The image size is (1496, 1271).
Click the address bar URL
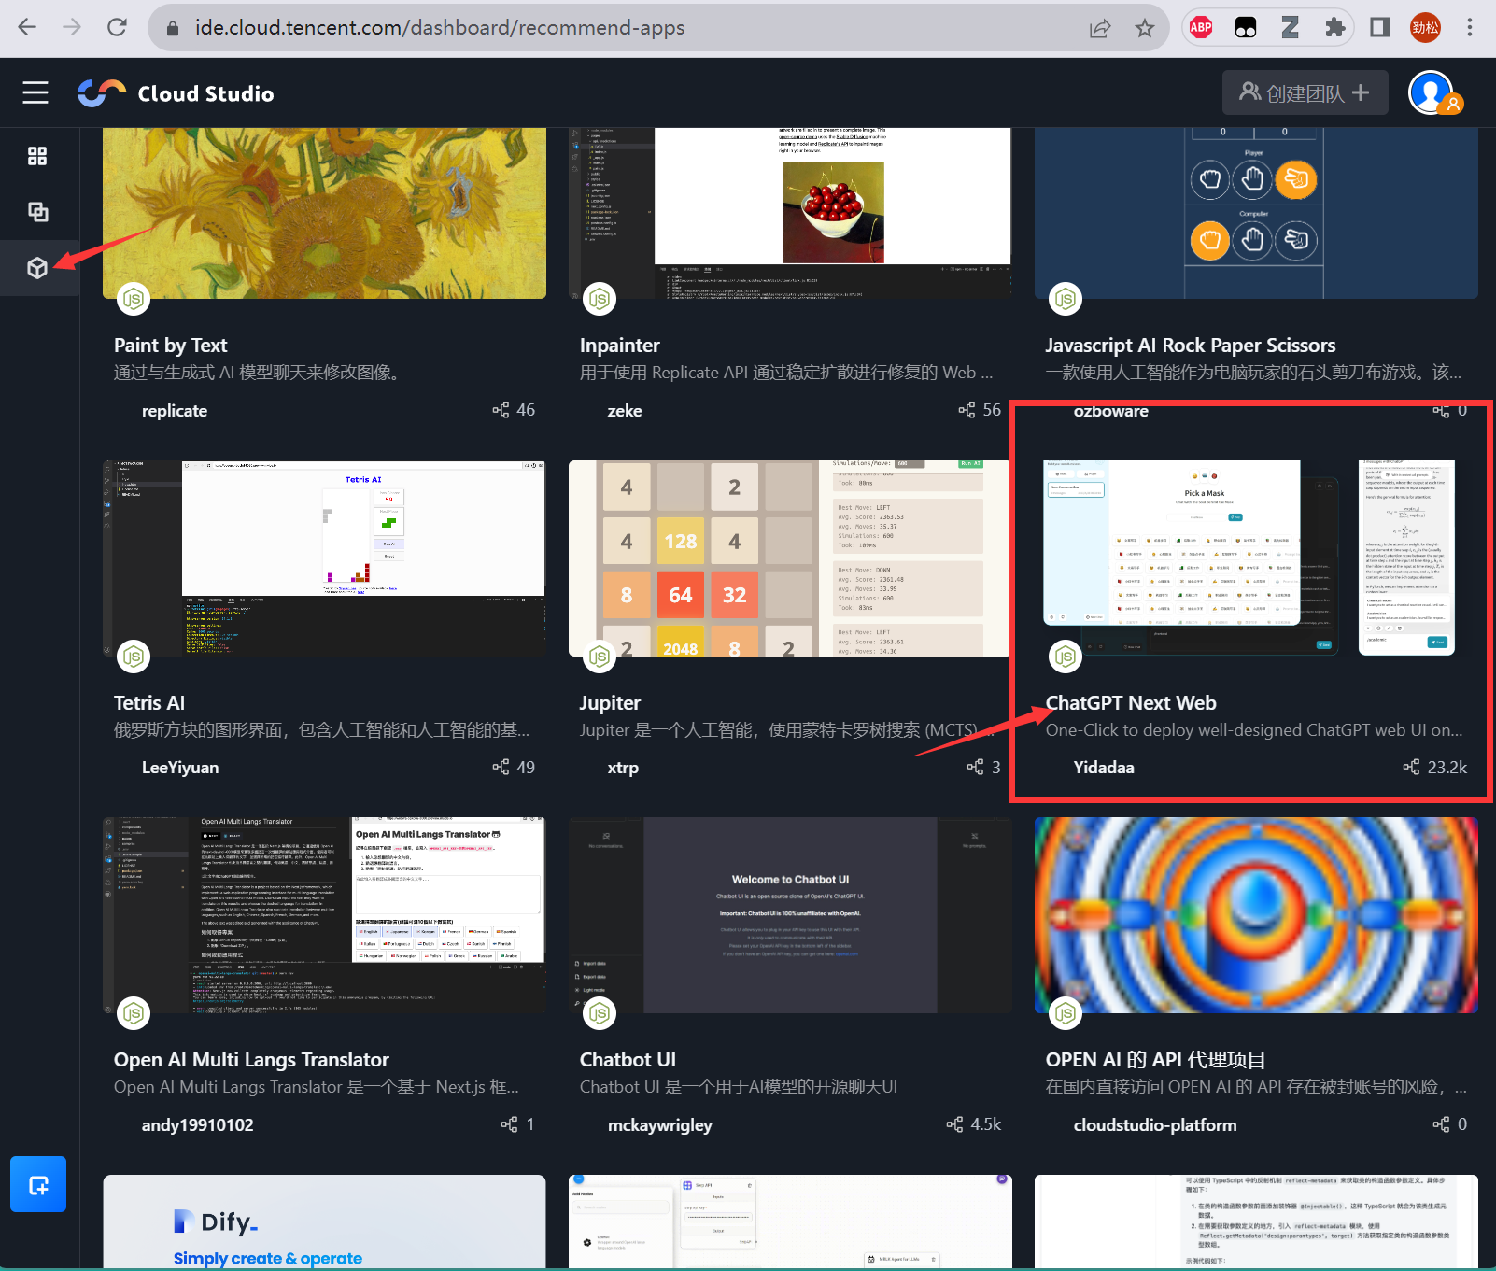tap(440, 28)
